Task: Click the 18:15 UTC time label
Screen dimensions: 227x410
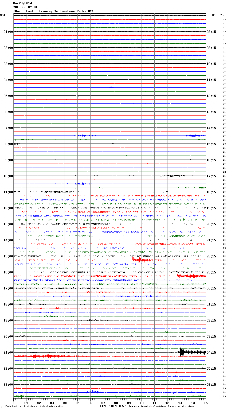Action: [x=211, y=192]
